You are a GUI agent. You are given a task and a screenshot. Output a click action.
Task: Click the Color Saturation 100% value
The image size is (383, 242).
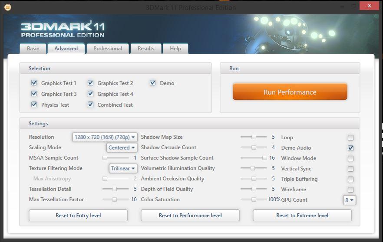(x=274, y=199)
